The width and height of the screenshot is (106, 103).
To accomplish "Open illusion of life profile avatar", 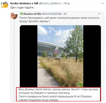I will coord(14,16).
